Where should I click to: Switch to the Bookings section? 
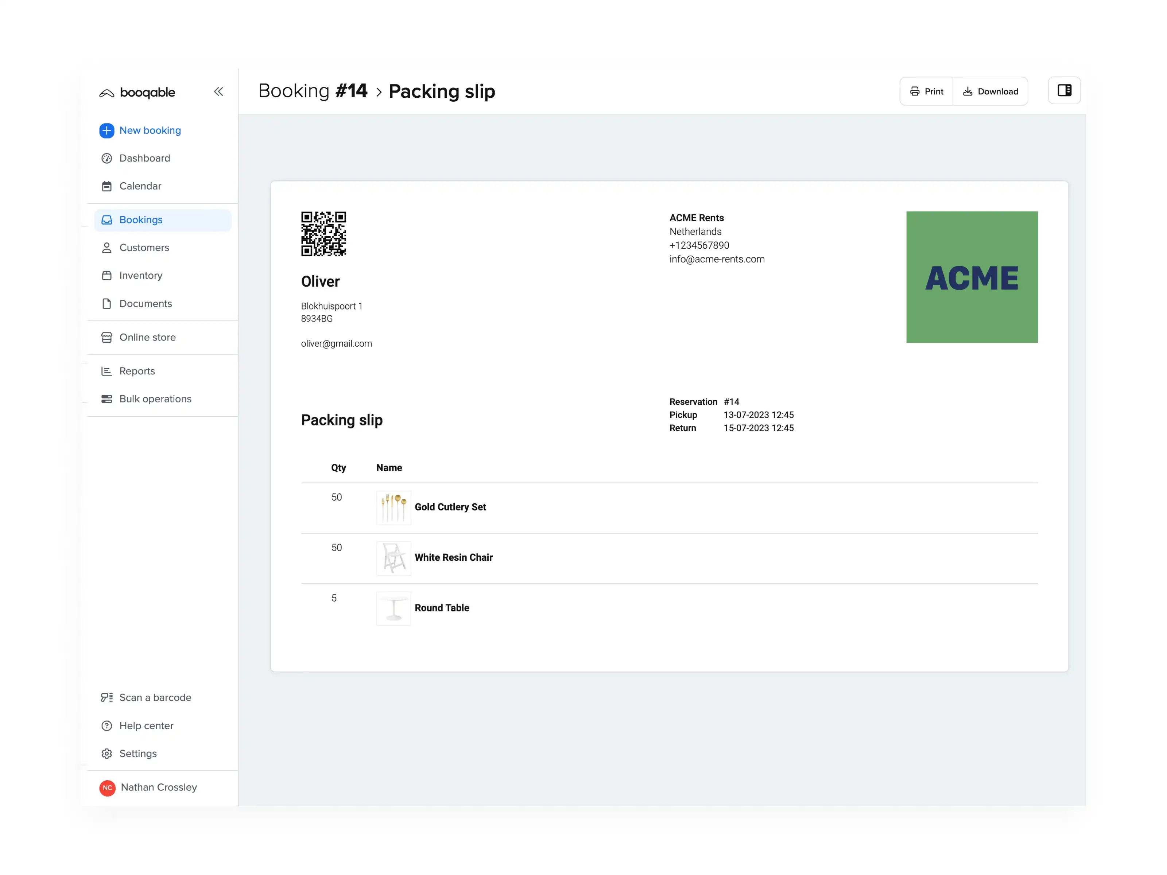coord(140,219)
